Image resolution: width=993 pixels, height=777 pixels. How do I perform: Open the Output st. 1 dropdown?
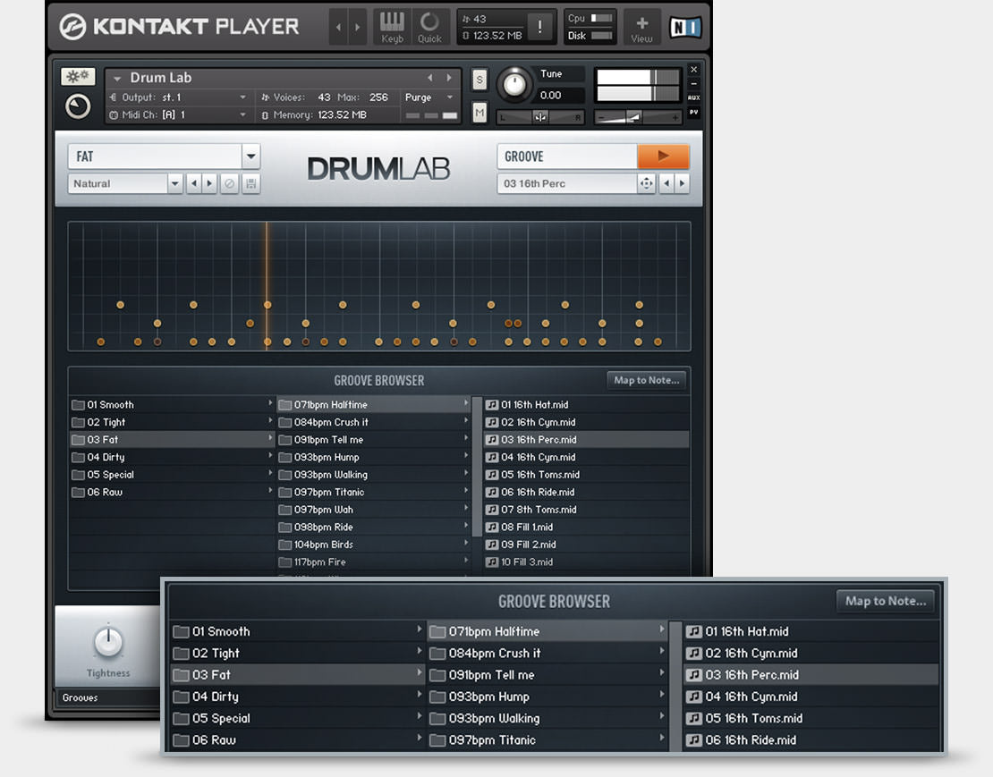click(x=242, y=97)
